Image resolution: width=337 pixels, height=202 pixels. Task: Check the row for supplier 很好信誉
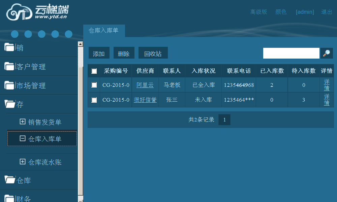coord(94,100)
